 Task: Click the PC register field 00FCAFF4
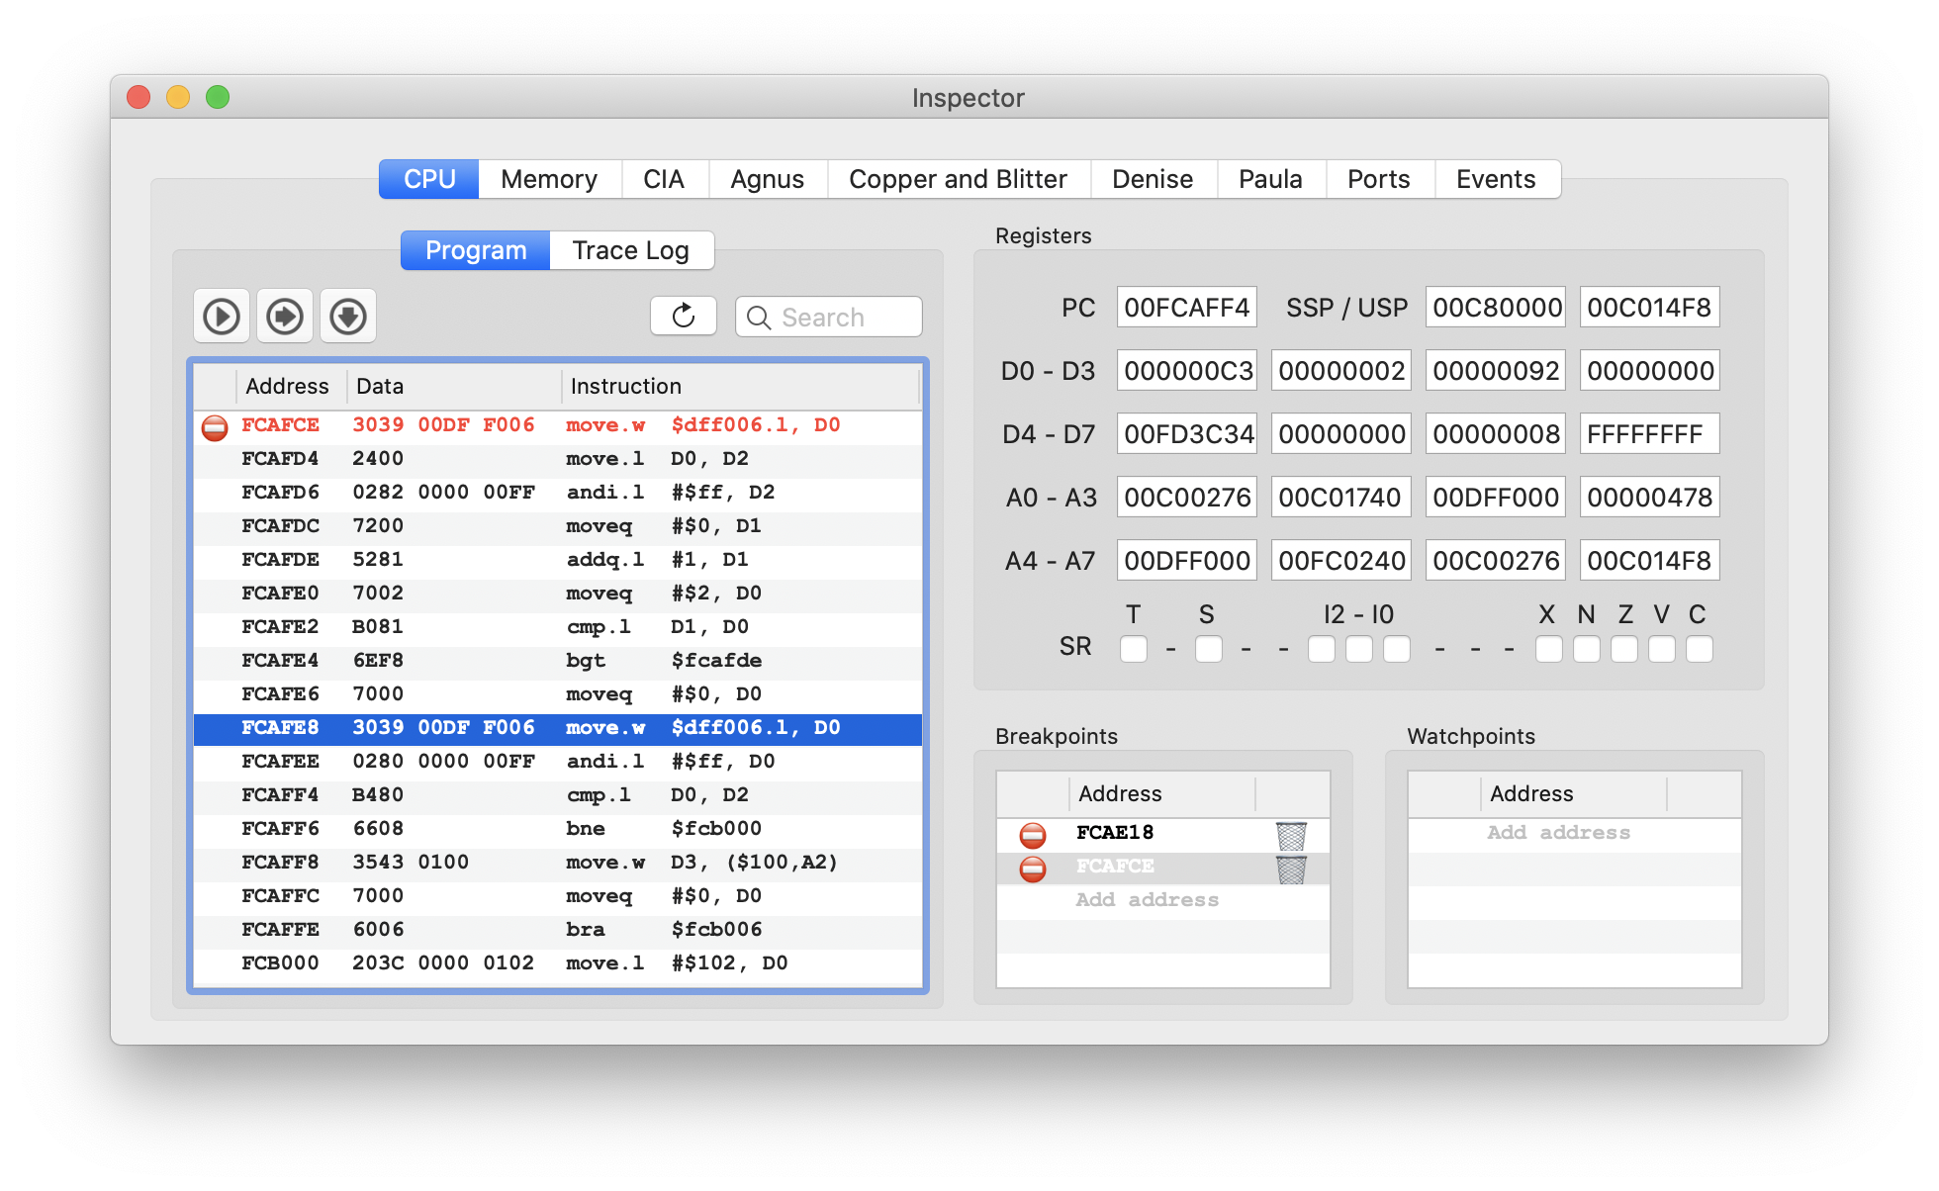tap(1187, 308)
